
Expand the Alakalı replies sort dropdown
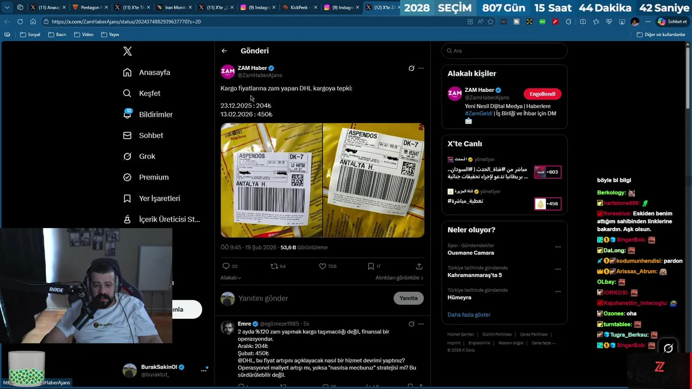[231, 278]
